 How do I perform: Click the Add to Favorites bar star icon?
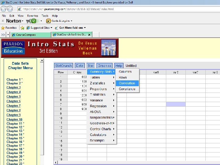click(22, 28)
